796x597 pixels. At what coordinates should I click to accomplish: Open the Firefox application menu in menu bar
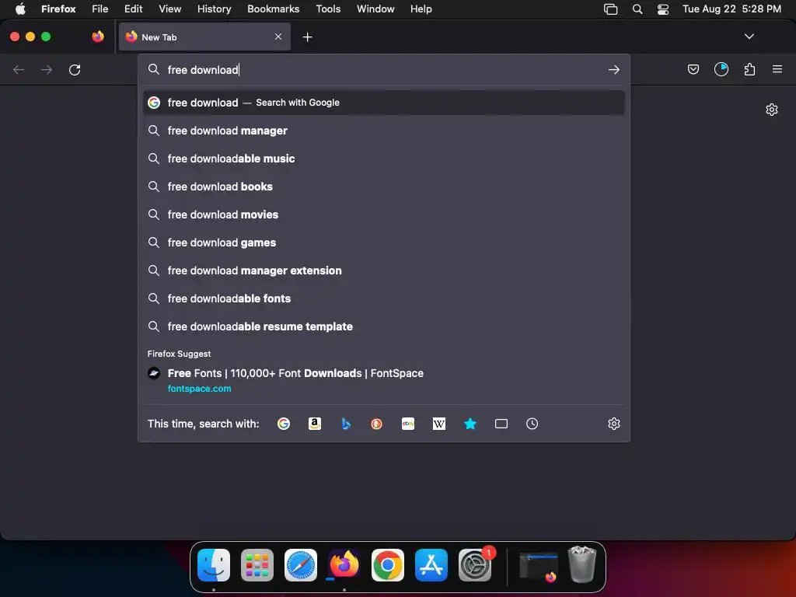(x=58, y=9)
